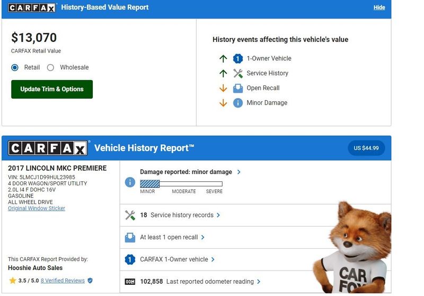
Task: Click the recall icon beside At least 1 open recall
Action: coord(130,237)
